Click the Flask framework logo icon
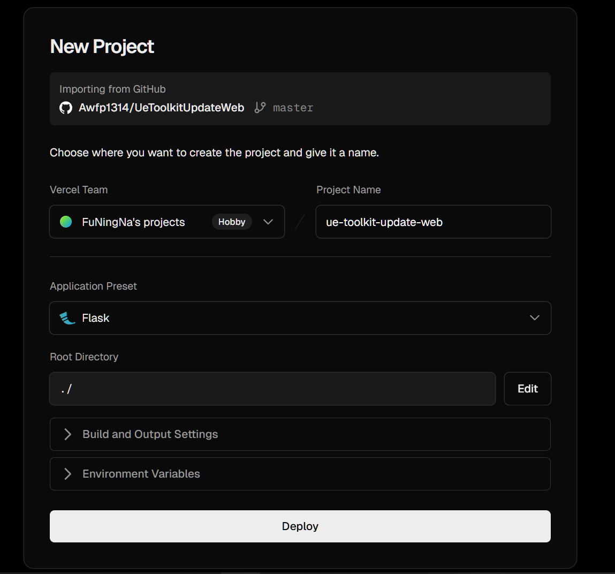This screenshot has width=615, height=574. click(67, 318)
